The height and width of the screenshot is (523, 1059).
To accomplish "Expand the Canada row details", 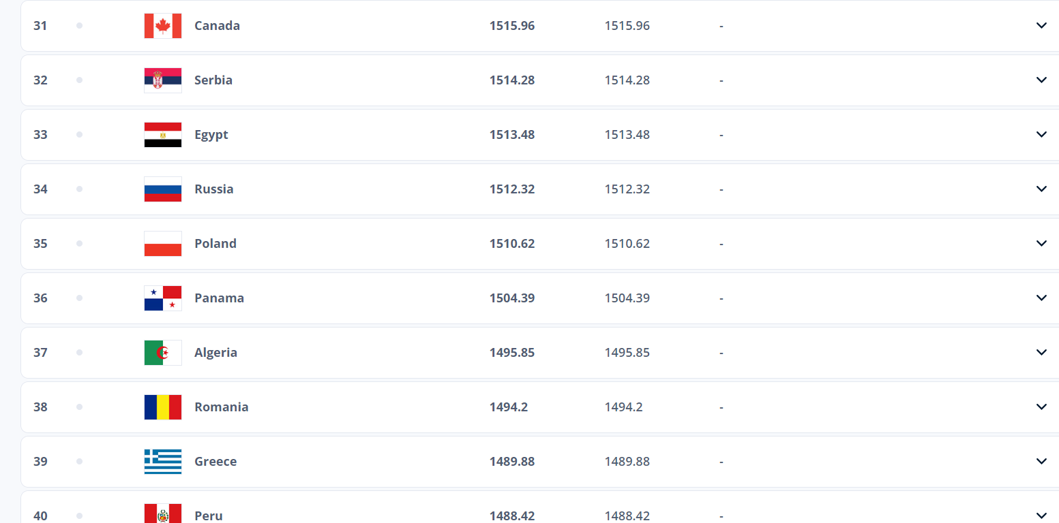I will coord(1041,26).
